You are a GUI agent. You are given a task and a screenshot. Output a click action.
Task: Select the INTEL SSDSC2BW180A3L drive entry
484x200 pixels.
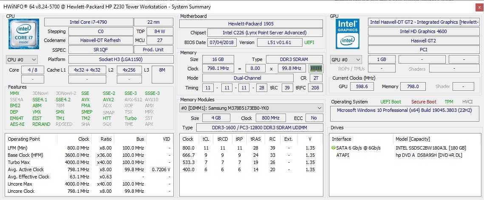405,148
